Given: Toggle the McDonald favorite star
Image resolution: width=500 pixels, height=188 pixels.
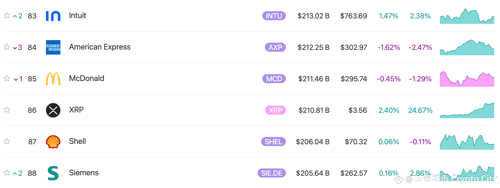Looking at the screenshot, I should (x=7, y=78).
